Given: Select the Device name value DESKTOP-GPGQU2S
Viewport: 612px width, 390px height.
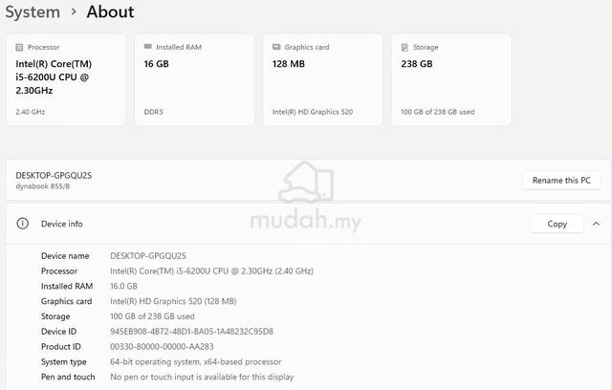Looking at the screenshot, I should [x=148, y=256].
